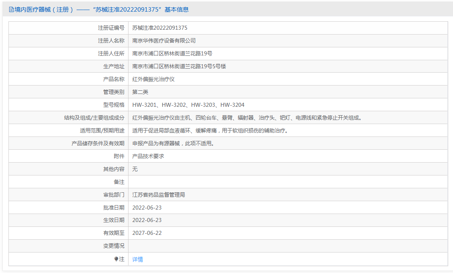Click the 注册人住所 label
The height and width of the screenshot is (273, 453).
[x=111, y=53]
